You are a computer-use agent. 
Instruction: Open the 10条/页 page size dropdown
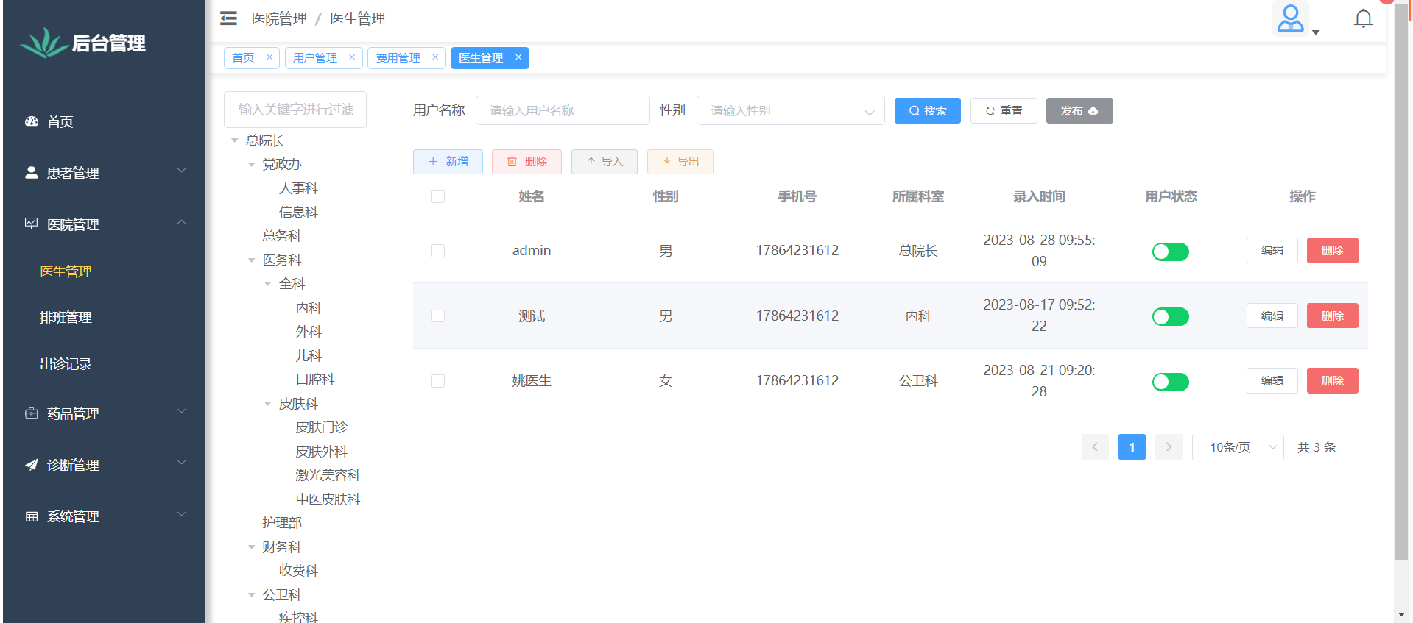[1238, 447]
